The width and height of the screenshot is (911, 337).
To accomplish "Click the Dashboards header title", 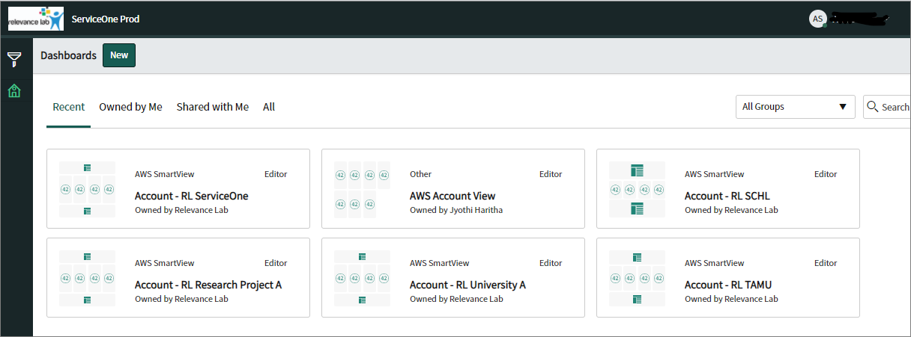I will pyautogui.click(x=68, y=55).
